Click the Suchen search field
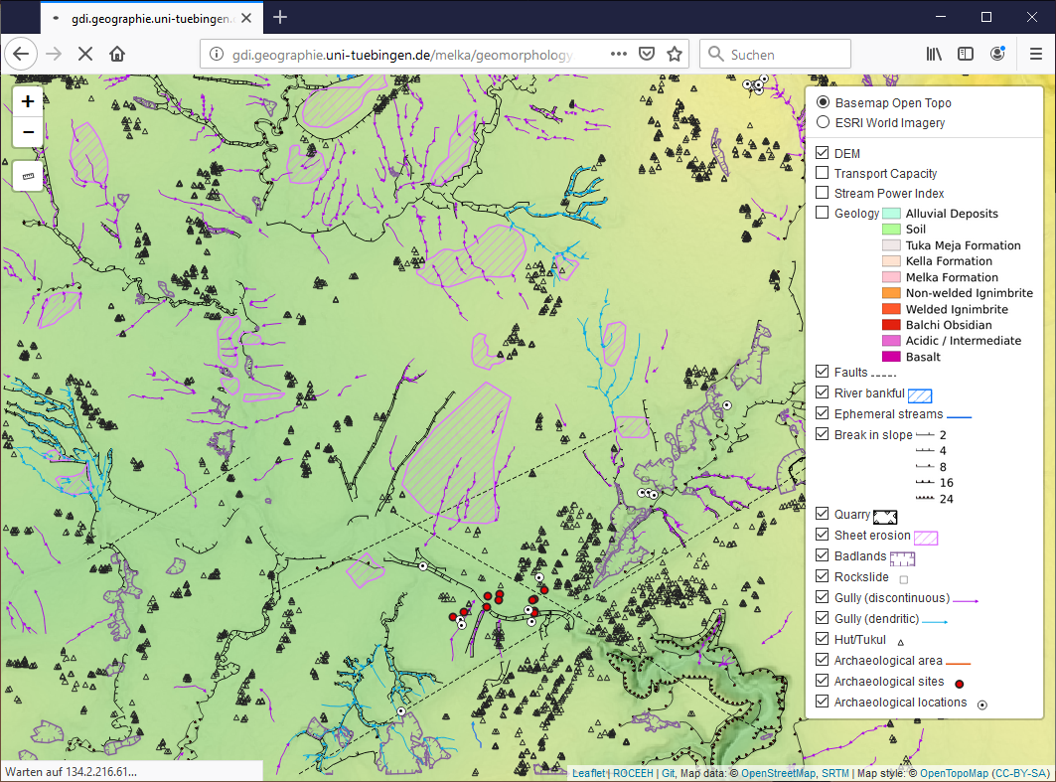The width and height of the screenshot is (1056, 782). (776, 54)
